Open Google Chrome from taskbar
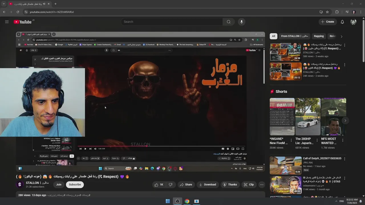Screen dimensions: 365x205 pyautogui.click(x=187, y=201)
